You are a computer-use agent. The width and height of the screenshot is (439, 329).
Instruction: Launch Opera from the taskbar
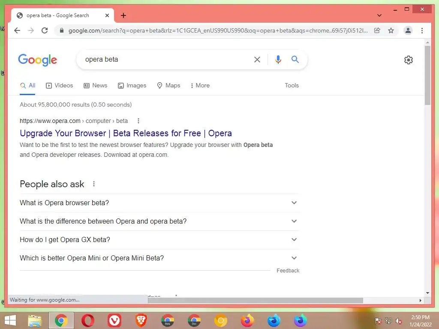87,320
